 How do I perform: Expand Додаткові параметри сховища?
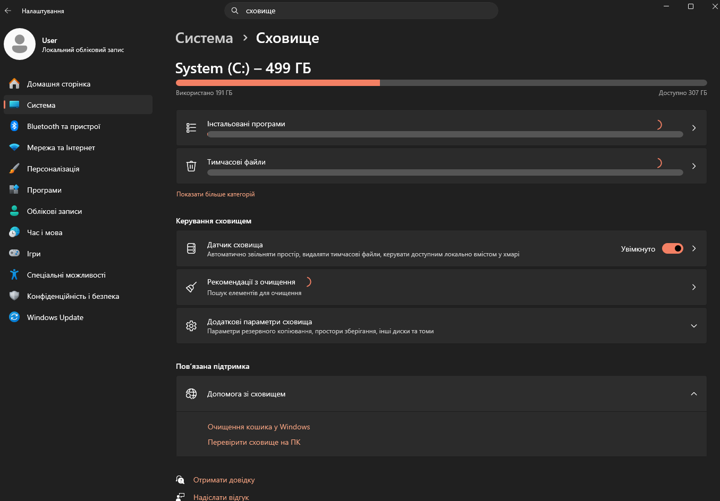[694, 326]
